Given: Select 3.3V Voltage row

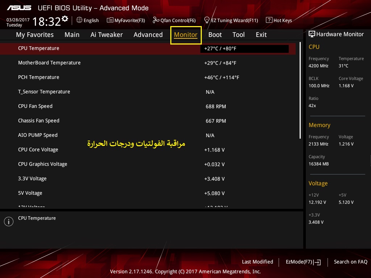Looking at the screenshot, I should pyautogui.click(x=148, y=179).
